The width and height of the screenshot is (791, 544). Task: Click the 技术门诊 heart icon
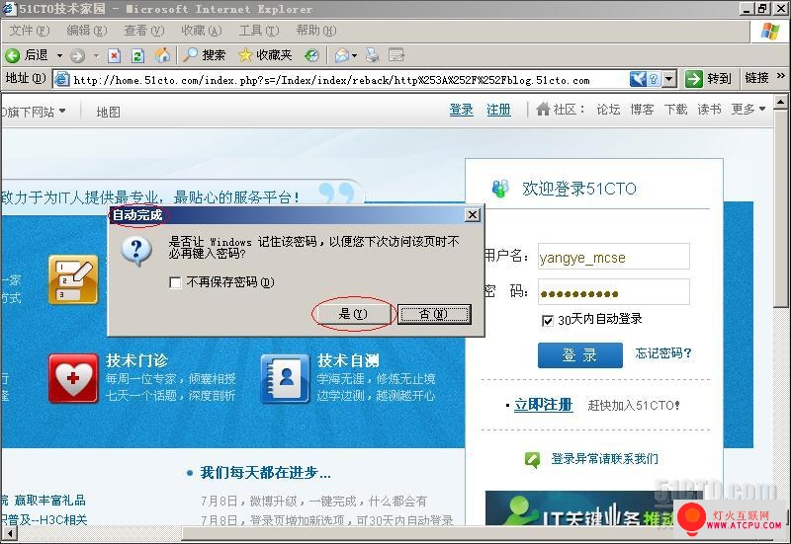pyautogui.click(x=73, y=378)
